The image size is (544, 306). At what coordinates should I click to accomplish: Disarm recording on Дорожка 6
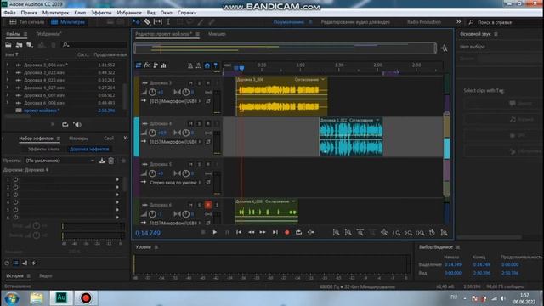207,205
